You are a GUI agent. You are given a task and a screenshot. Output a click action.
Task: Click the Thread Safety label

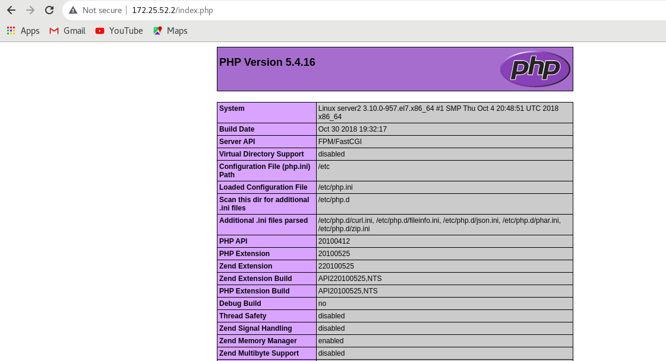click(x=242, y=316)
